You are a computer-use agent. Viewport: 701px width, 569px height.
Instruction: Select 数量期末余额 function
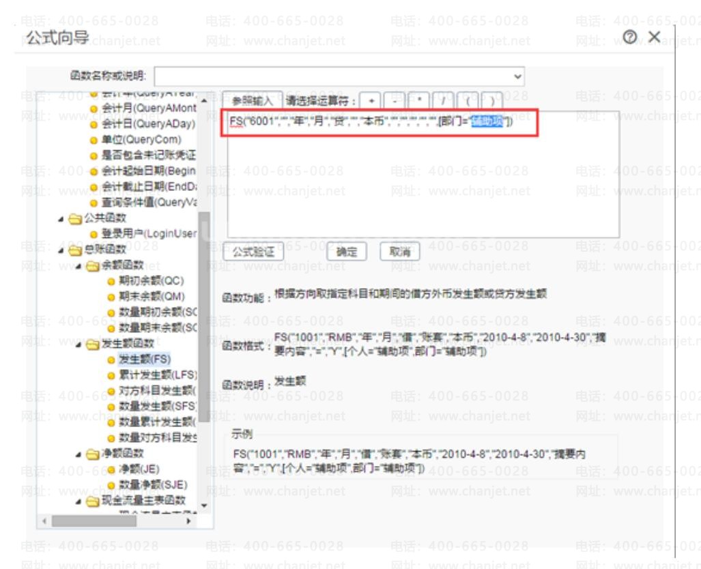pyautogui.click(x=158, y=328)
